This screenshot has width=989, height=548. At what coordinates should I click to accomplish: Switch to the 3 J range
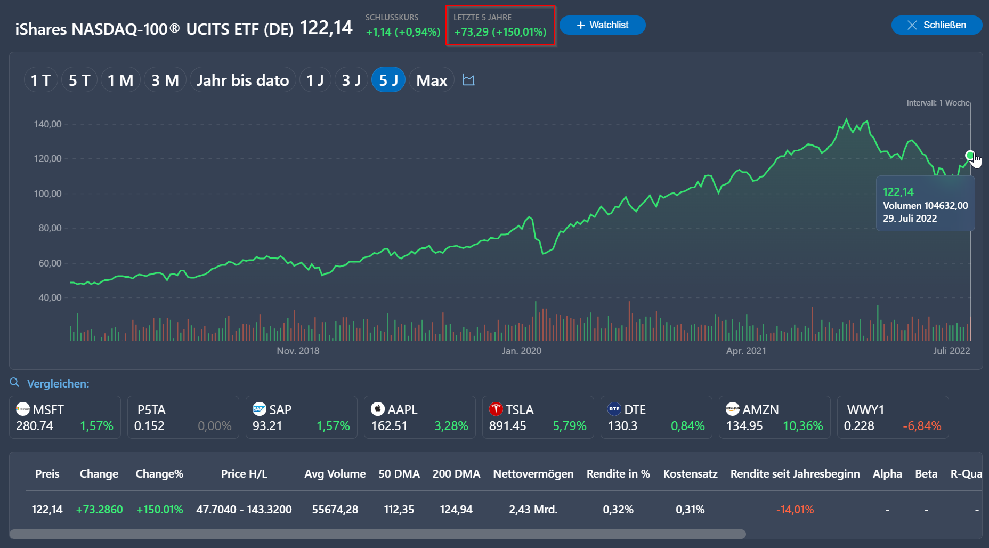pos(351,80)
